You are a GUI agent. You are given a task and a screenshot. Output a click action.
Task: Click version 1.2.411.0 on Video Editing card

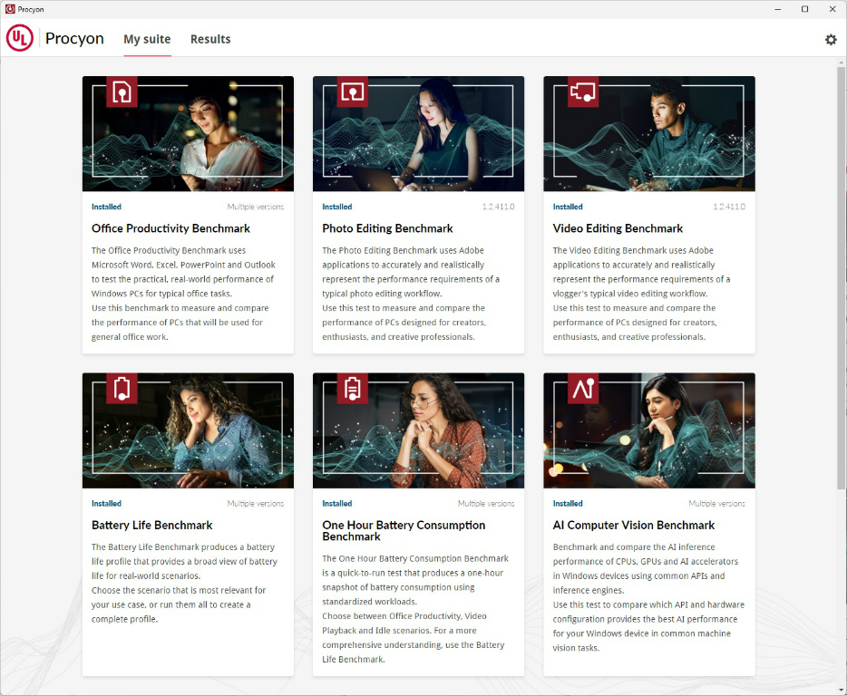[x=729, y=207]
